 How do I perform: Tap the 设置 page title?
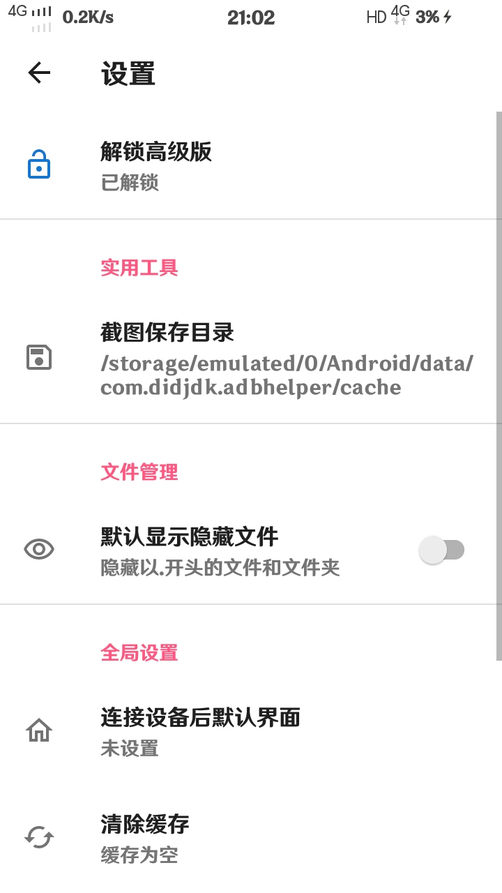tap(128, 74)
